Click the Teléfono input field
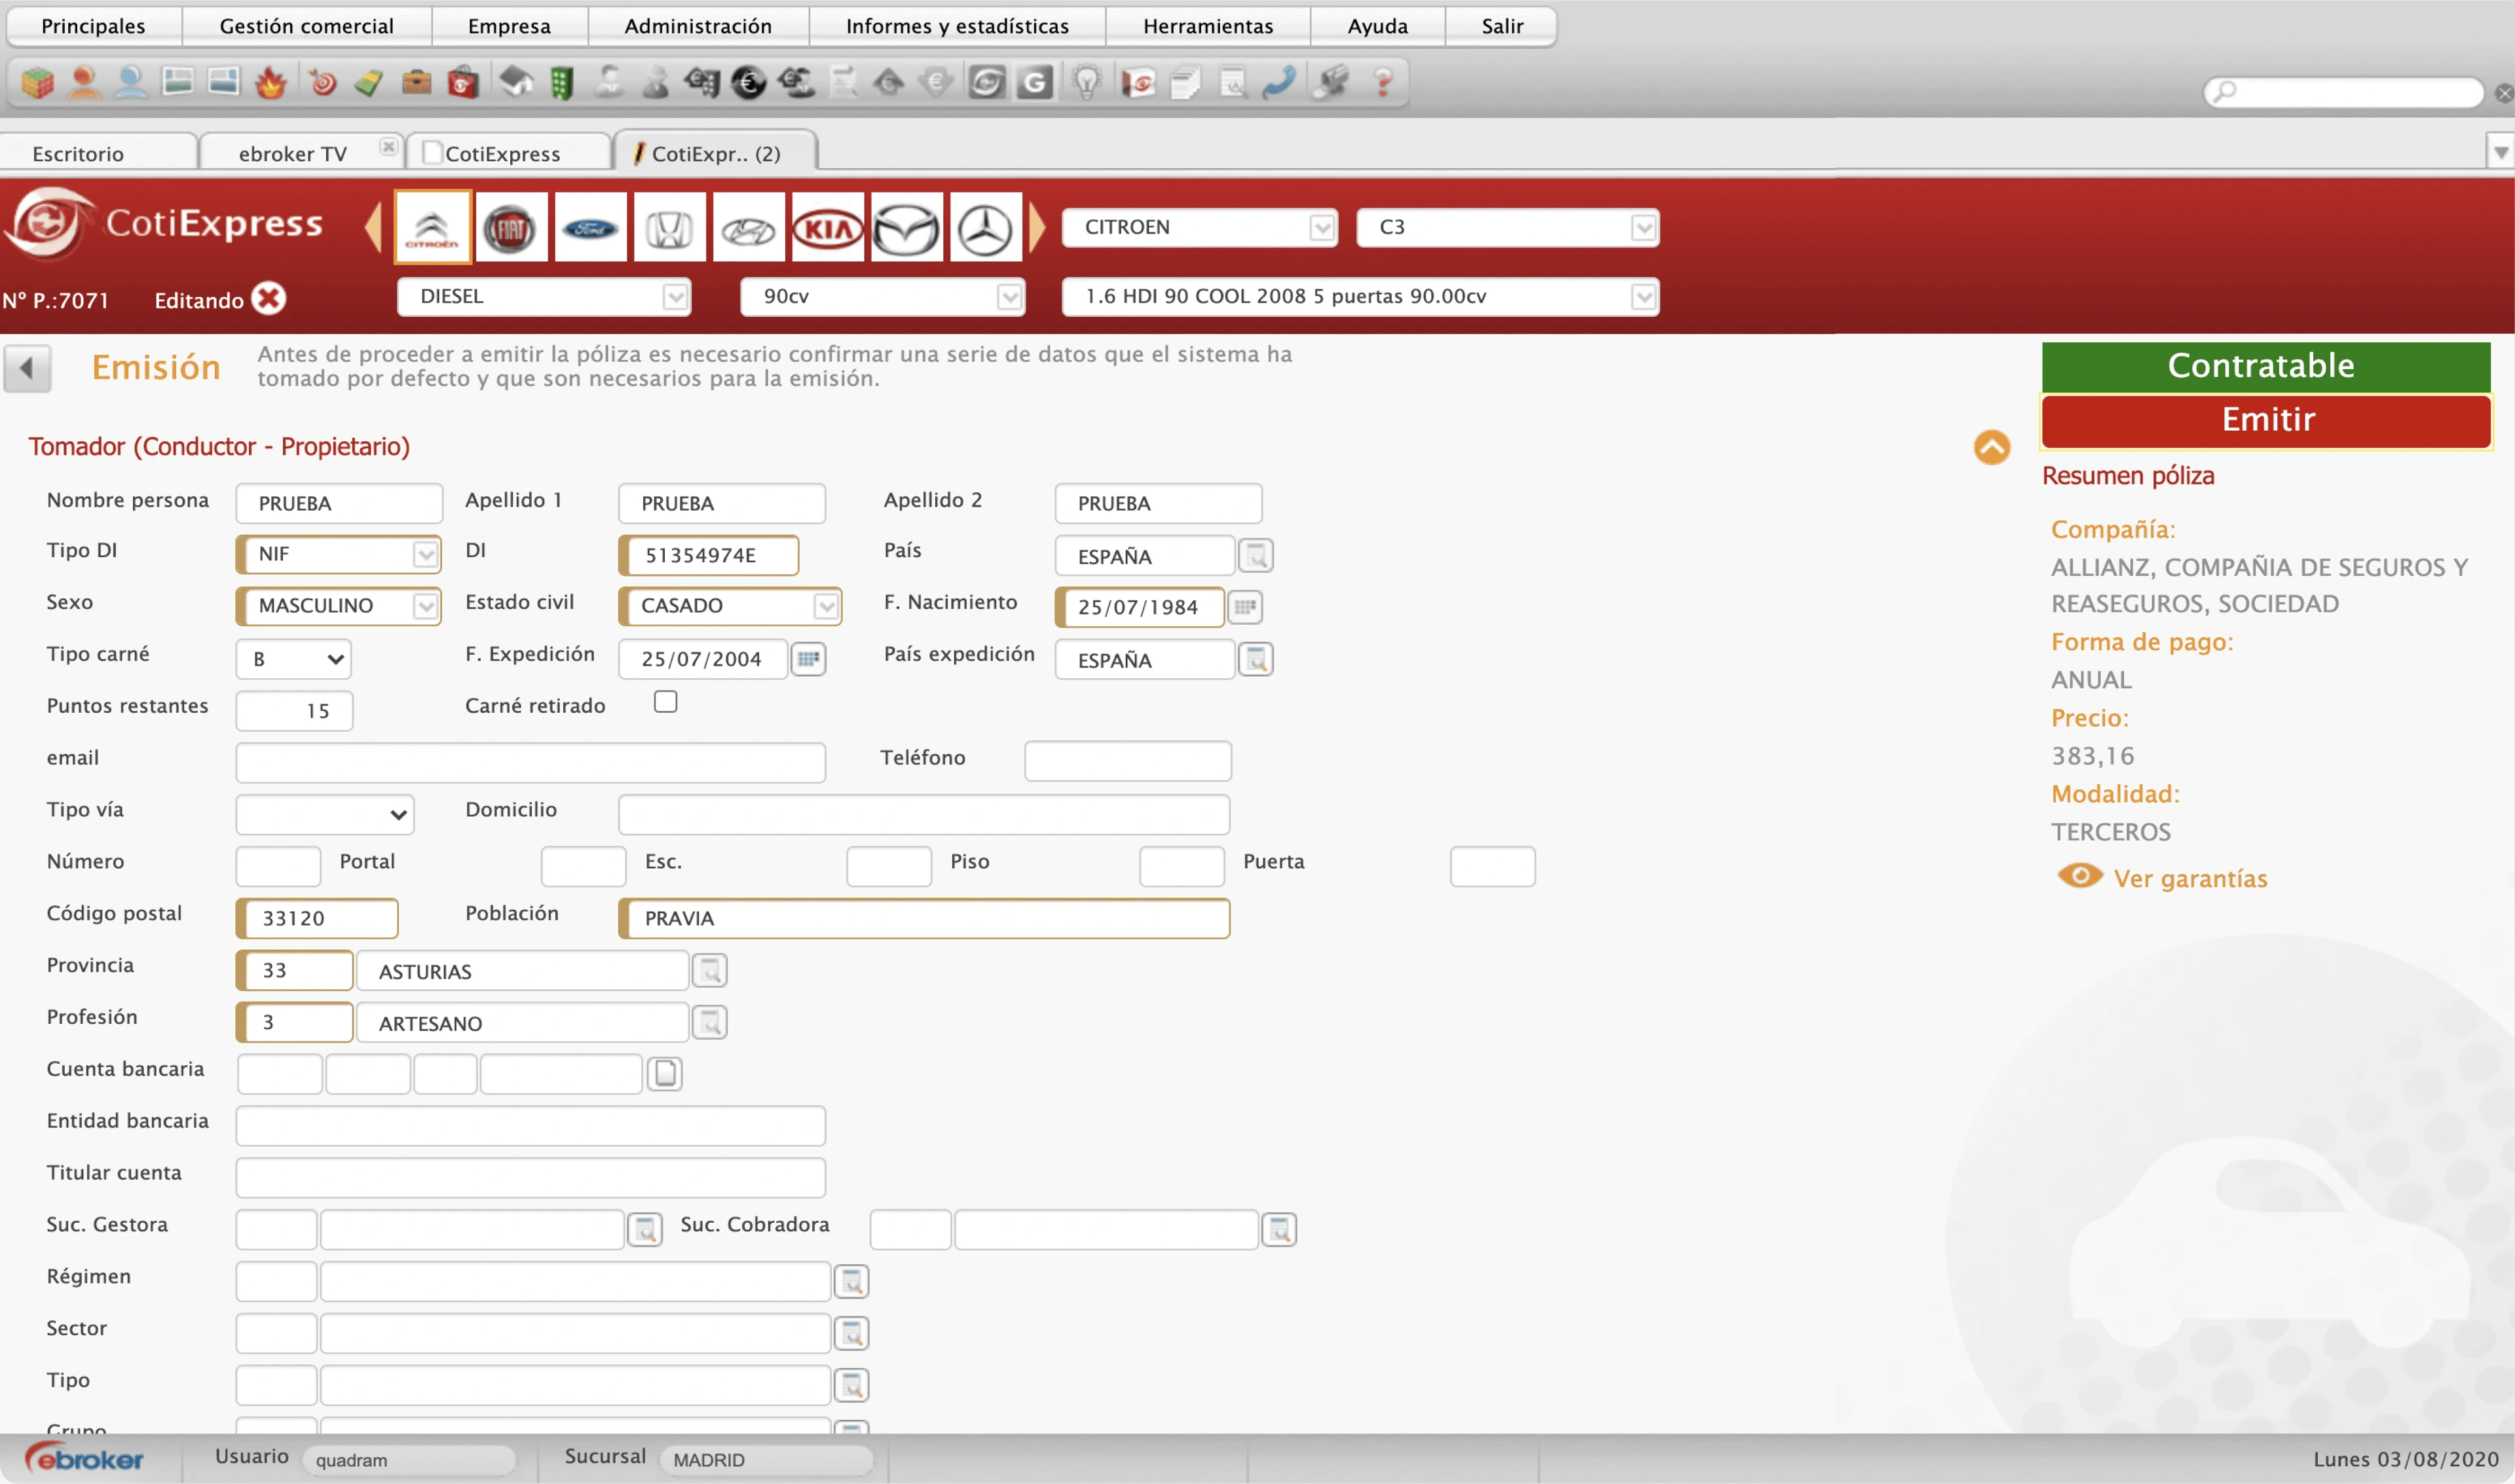The width and height of the screenshot is (2515, 1484). [1127, 761]
